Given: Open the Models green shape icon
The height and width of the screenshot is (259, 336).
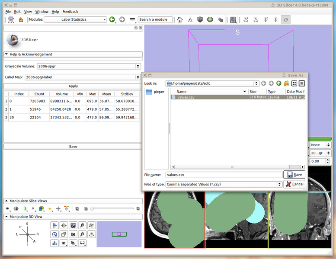Looking at the screenshot, I should [210, 20].
